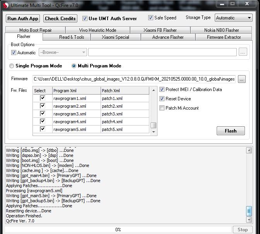The width and height of the screenshot is (260, 234).
Task: Click the firmware folder browse ellipsis button
Action: pos(241,79)
